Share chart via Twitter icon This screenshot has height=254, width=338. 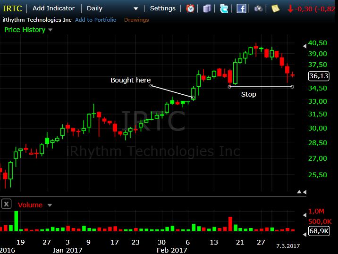(x=224, y=8)
